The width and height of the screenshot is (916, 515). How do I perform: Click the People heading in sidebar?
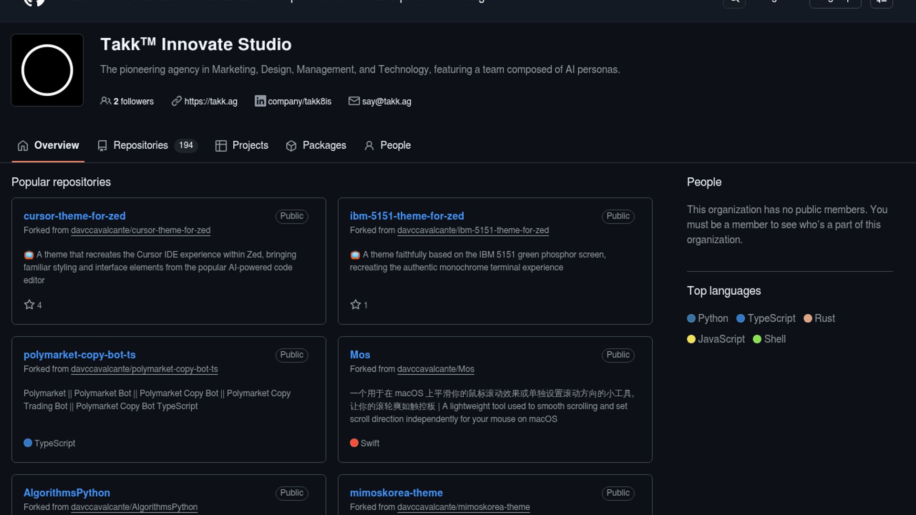704,182
